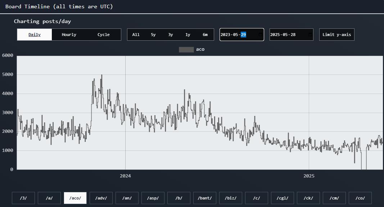Screen dimensions: 384x207
Task: Open calendar picker icon in end date field
Action: (x=310, y=35)
